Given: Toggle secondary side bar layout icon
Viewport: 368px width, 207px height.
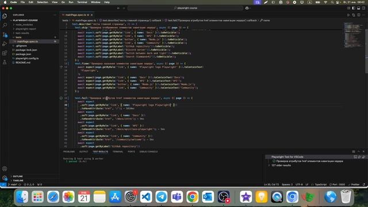Looking at the screenshot, I should [363, 8].
